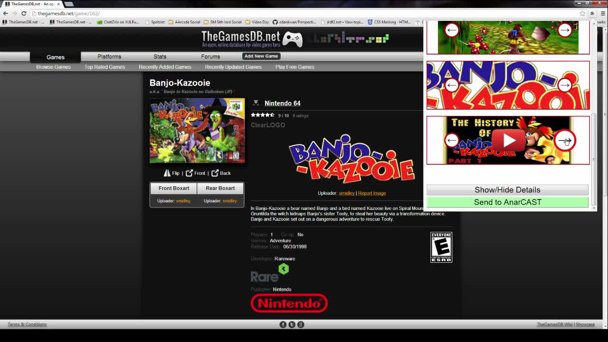The image size is (608, 342).
Task: Click the Banjo-Kazooie boxart image
Action: point(197,131)
